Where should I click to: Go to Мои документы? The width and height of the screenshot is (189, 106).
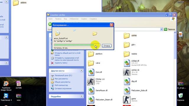coord(61,79)
